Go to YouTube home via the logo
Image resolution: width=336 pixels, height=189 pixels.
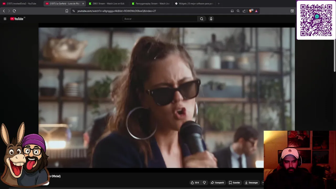17,19
